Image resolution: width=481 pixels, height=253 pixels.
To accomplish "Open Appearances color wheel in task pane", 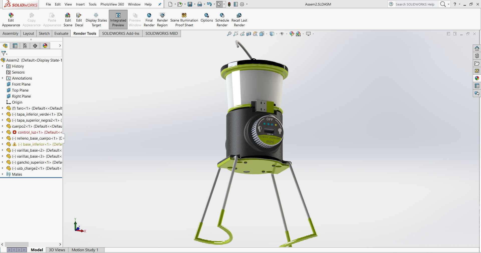I will pos(477,78).
